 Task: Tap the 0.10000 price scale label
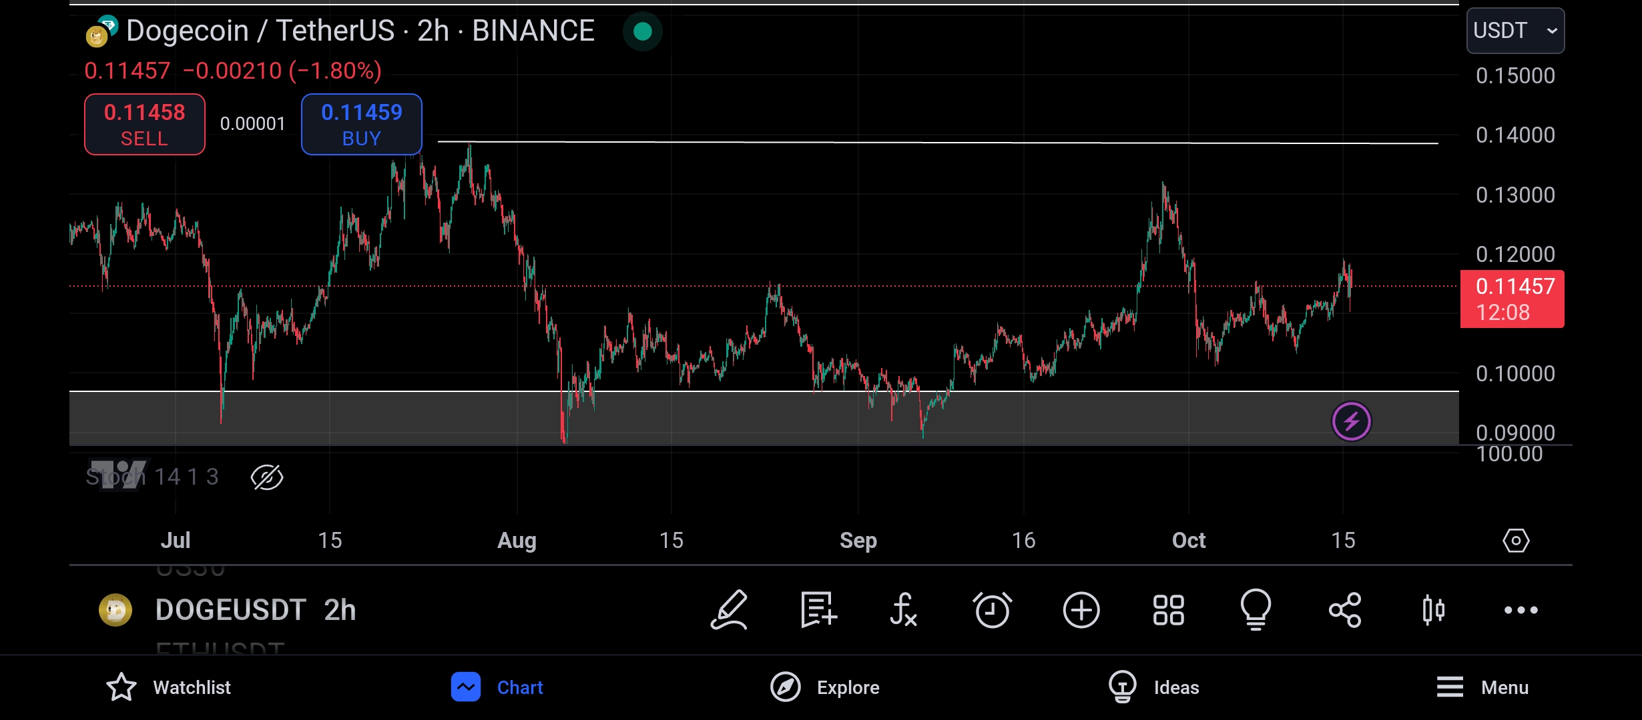1515,374
